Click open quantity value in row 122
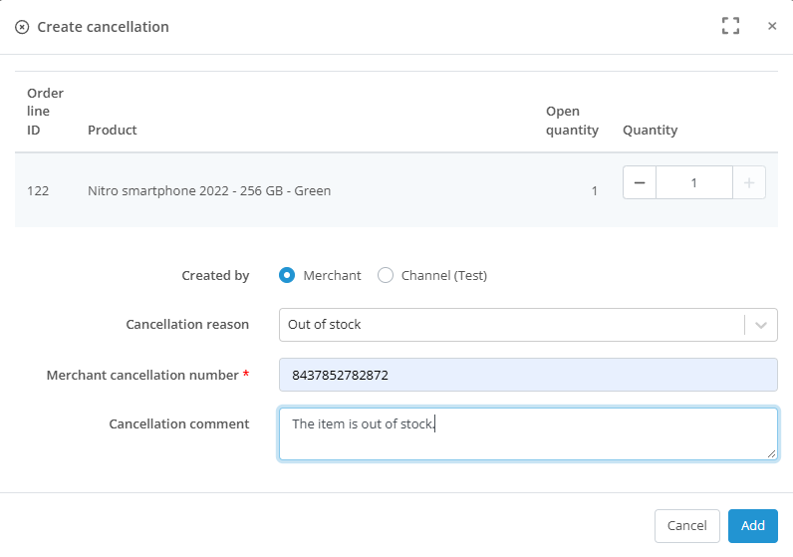 point(594,190)
